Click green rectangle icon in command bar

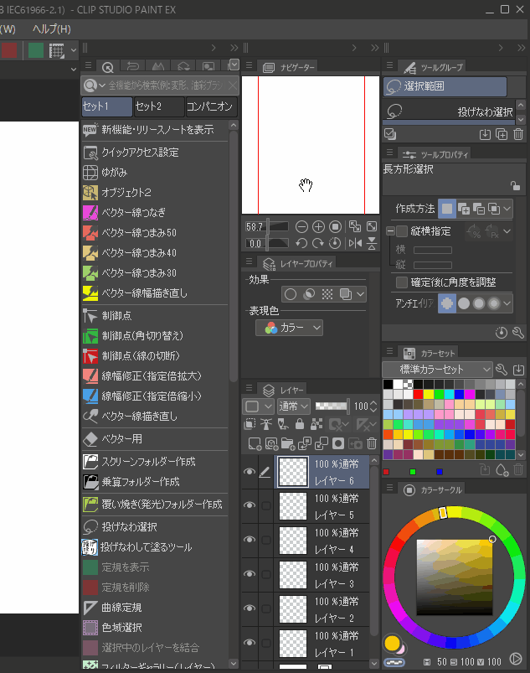(36, 50)
